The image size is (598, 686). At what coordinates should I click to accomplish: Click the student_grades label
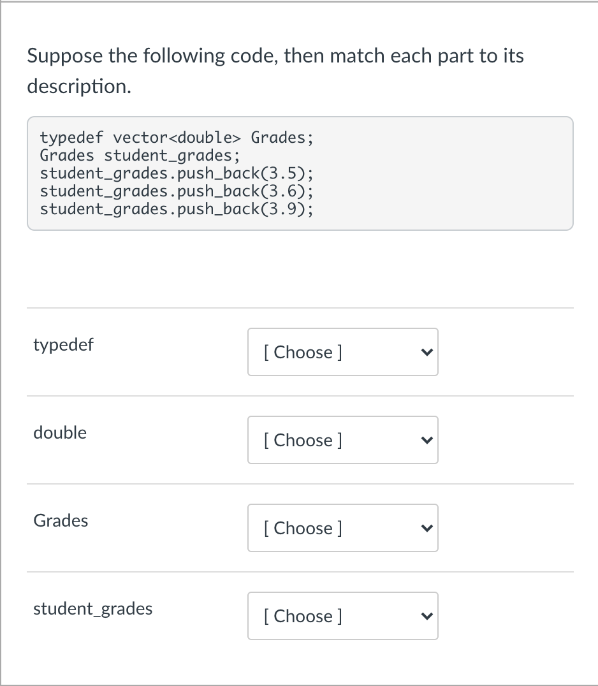[x=93, y=609]
